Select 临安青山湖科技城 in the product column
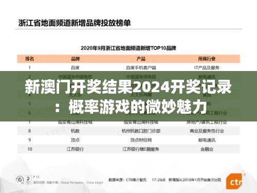 (x=141, y=122)
